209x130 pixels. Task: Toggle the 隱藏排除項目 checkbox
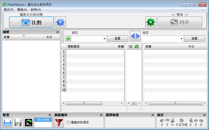tap(68, 123)
